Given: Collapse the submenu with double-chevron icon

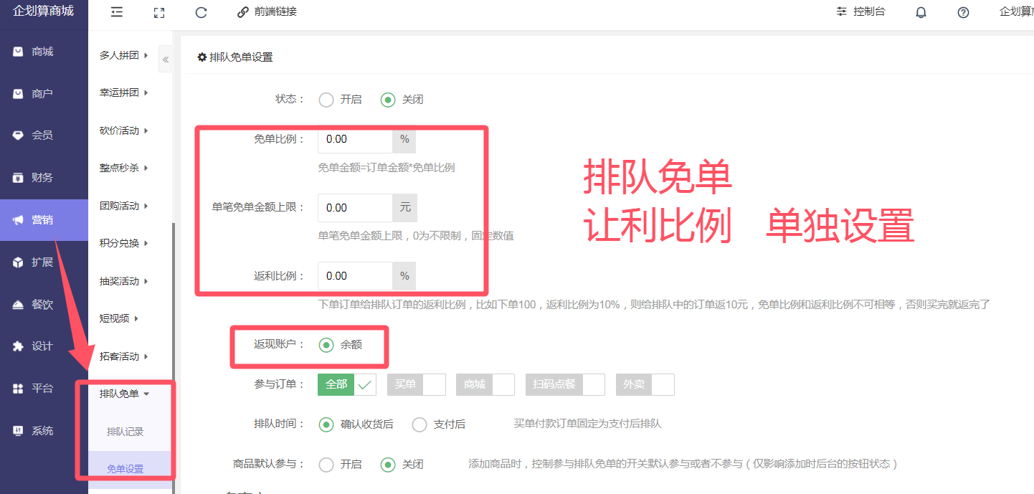Looking at the screenshot, I should point(166,60).
